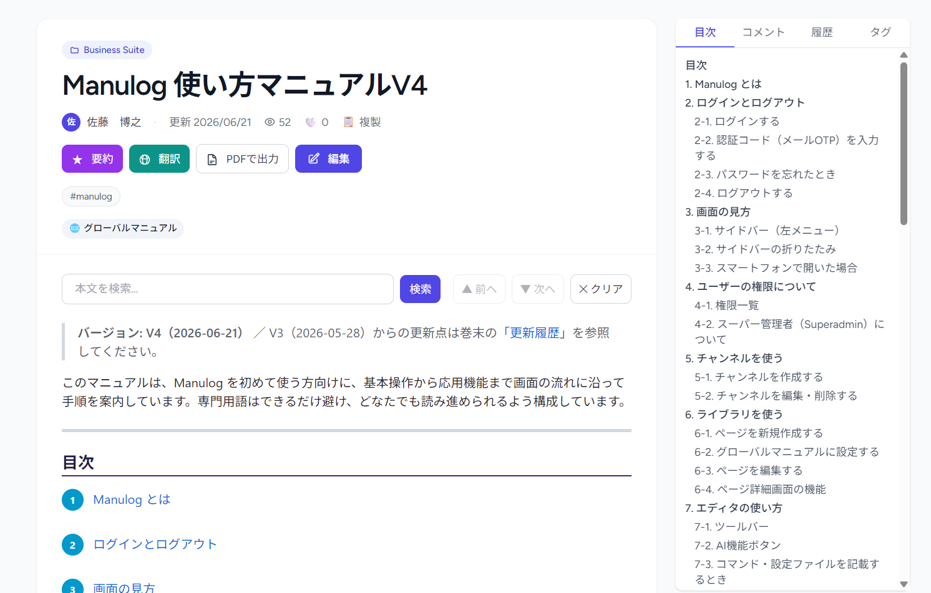Select 6-2. グローバルマニュアルに設定する
The width and height of the screenshot is (931, 593).
click(786, 452)
